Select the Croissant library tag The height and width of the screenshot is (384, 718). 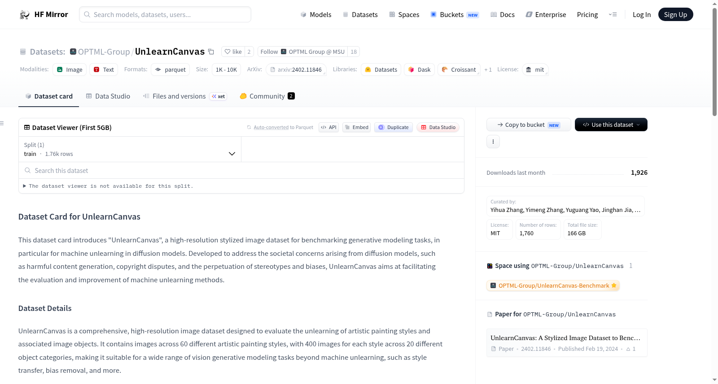[459, 69]
